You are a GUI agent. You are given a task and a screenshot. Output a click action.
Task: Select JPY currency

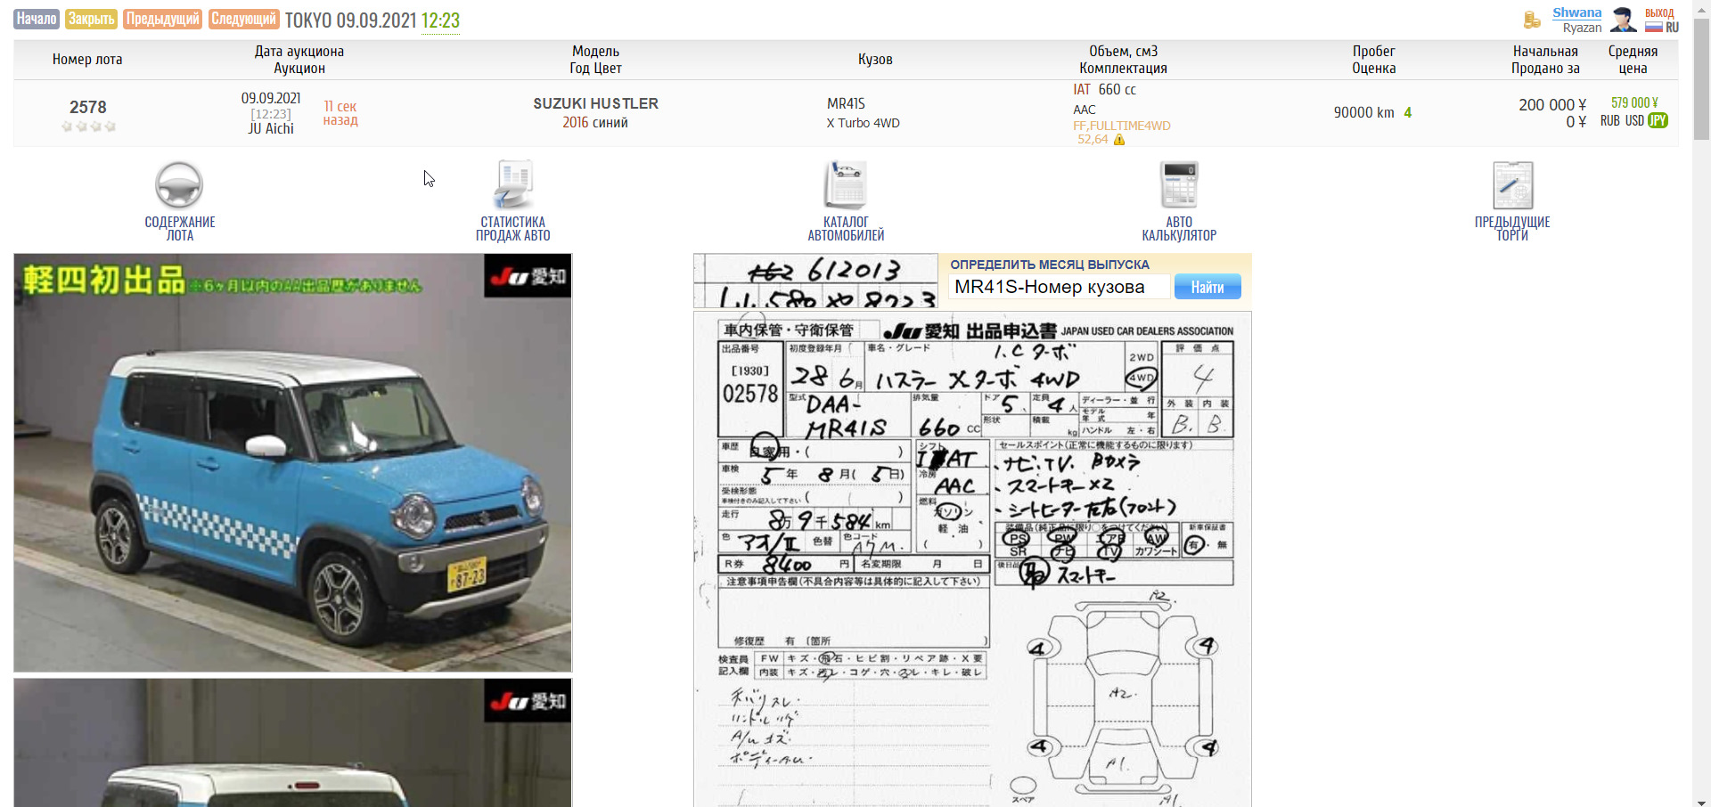coord(1658,121)
